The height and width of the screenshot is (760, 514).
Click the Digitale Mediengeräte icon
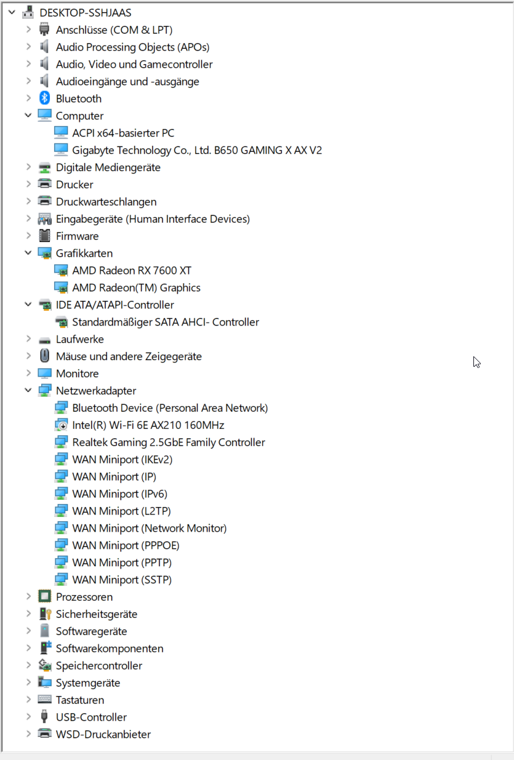point(44,167)
